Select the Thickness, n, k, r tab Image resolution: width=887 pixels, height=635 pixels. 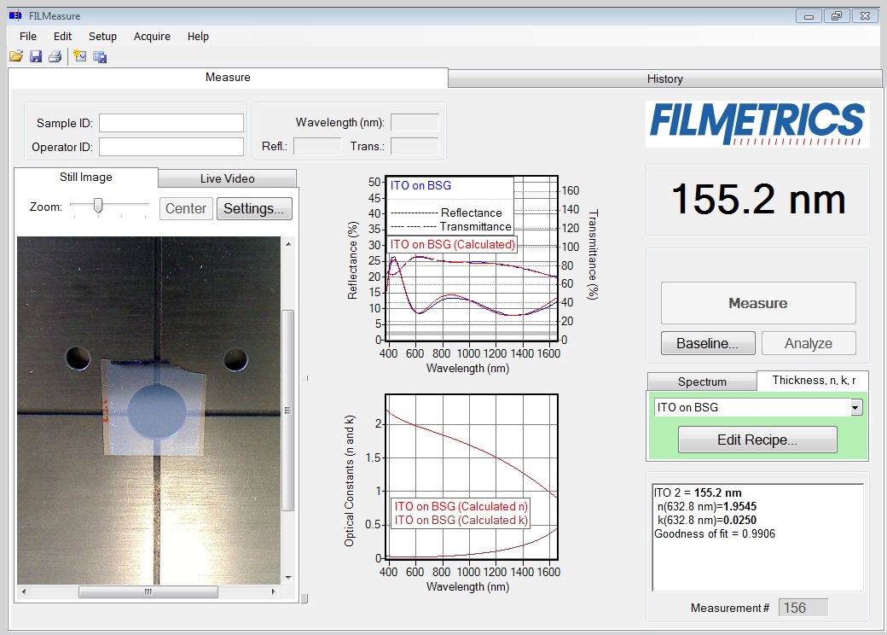[814, 381]
